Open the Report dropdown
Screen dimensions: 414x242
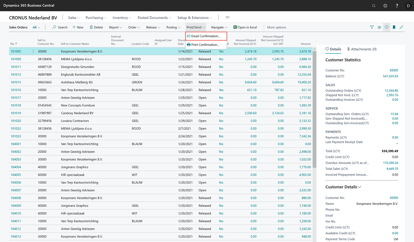(115, 27)
